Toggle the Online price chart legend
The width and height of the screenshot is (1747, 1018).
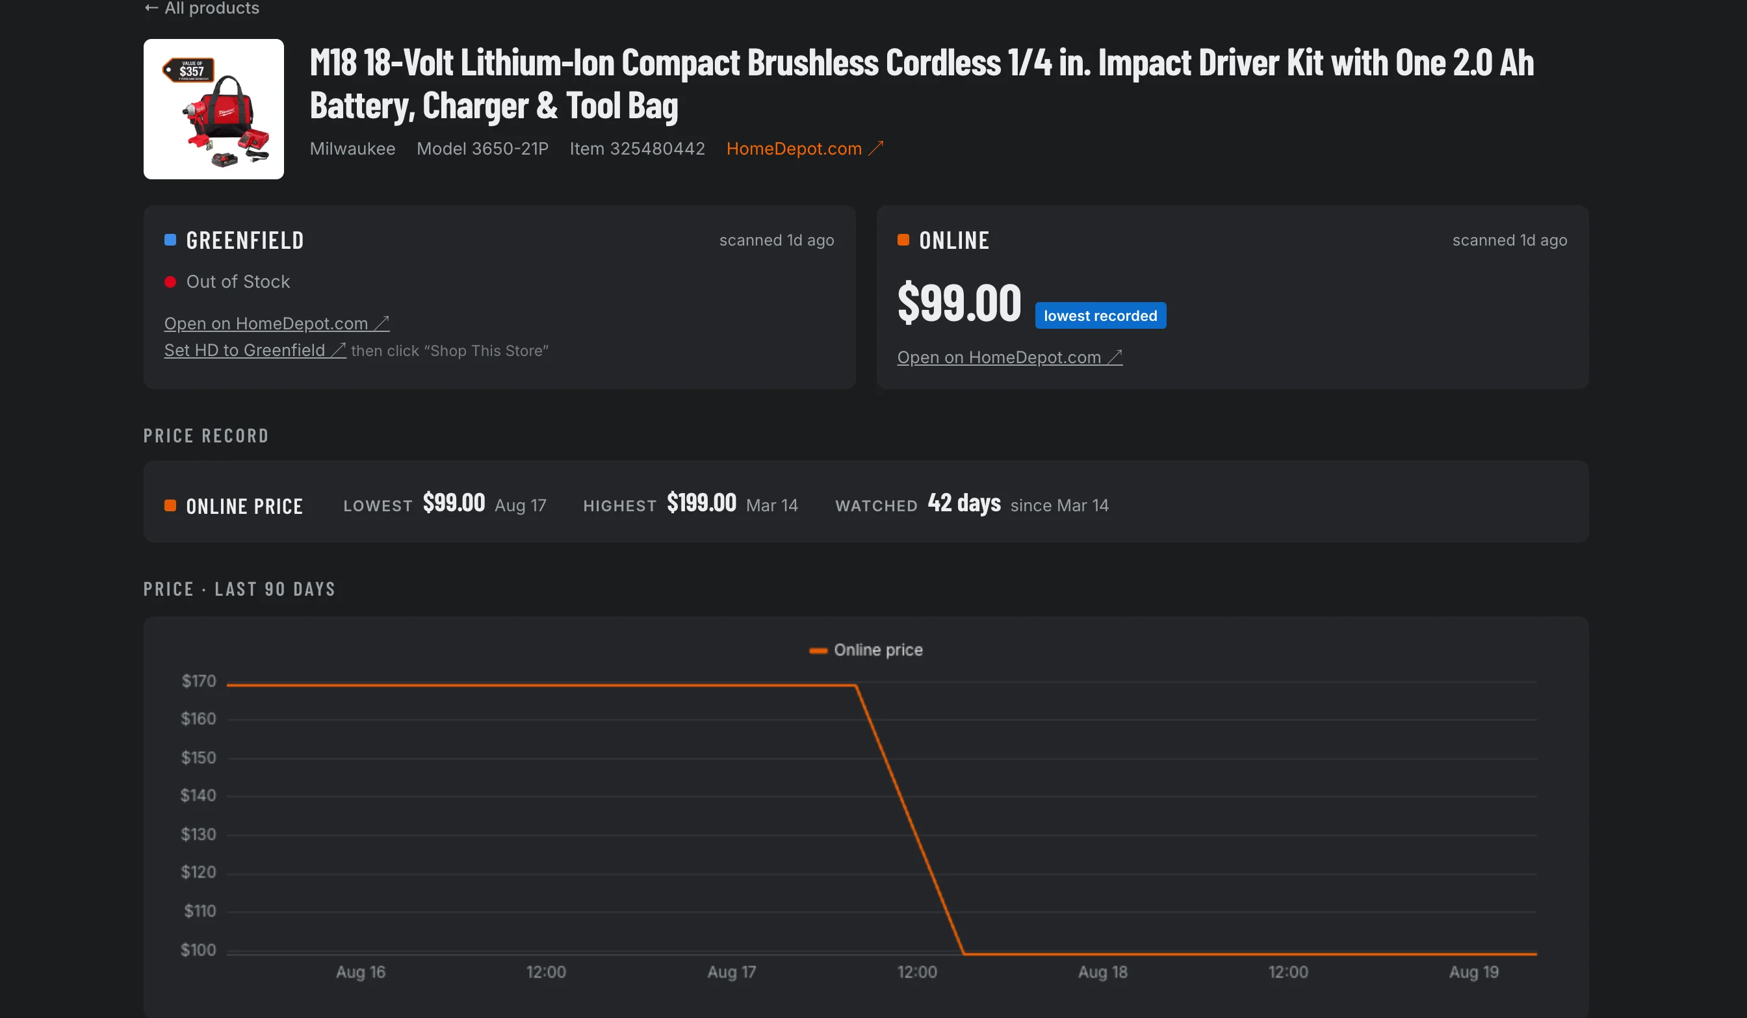click(866, 650)
